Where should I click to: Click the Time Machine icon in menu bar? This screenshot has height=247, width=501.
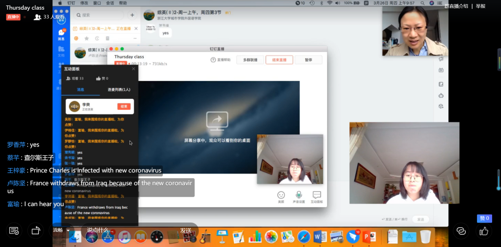click(313, 3)
